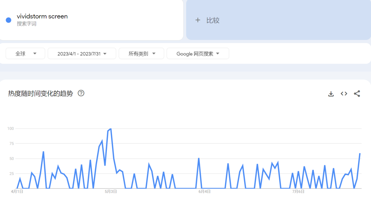Open the embed code icon
This screenshot has height=210, width=371.
(344, 94)
